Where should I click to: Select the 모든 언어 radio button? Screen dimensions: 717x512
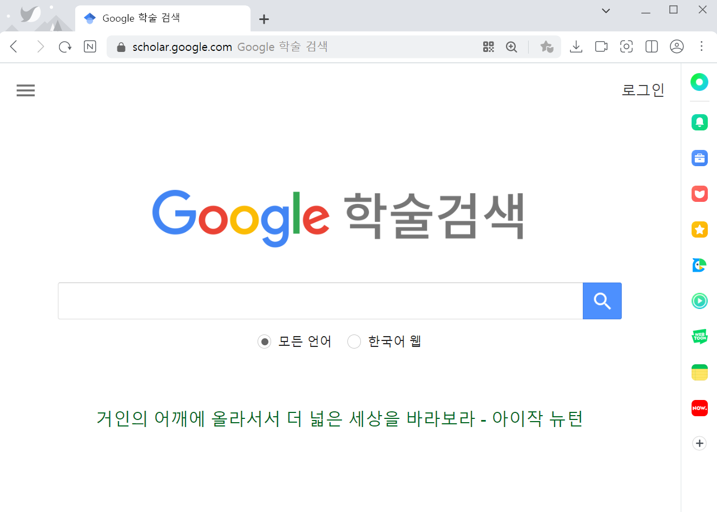(264, 342)
